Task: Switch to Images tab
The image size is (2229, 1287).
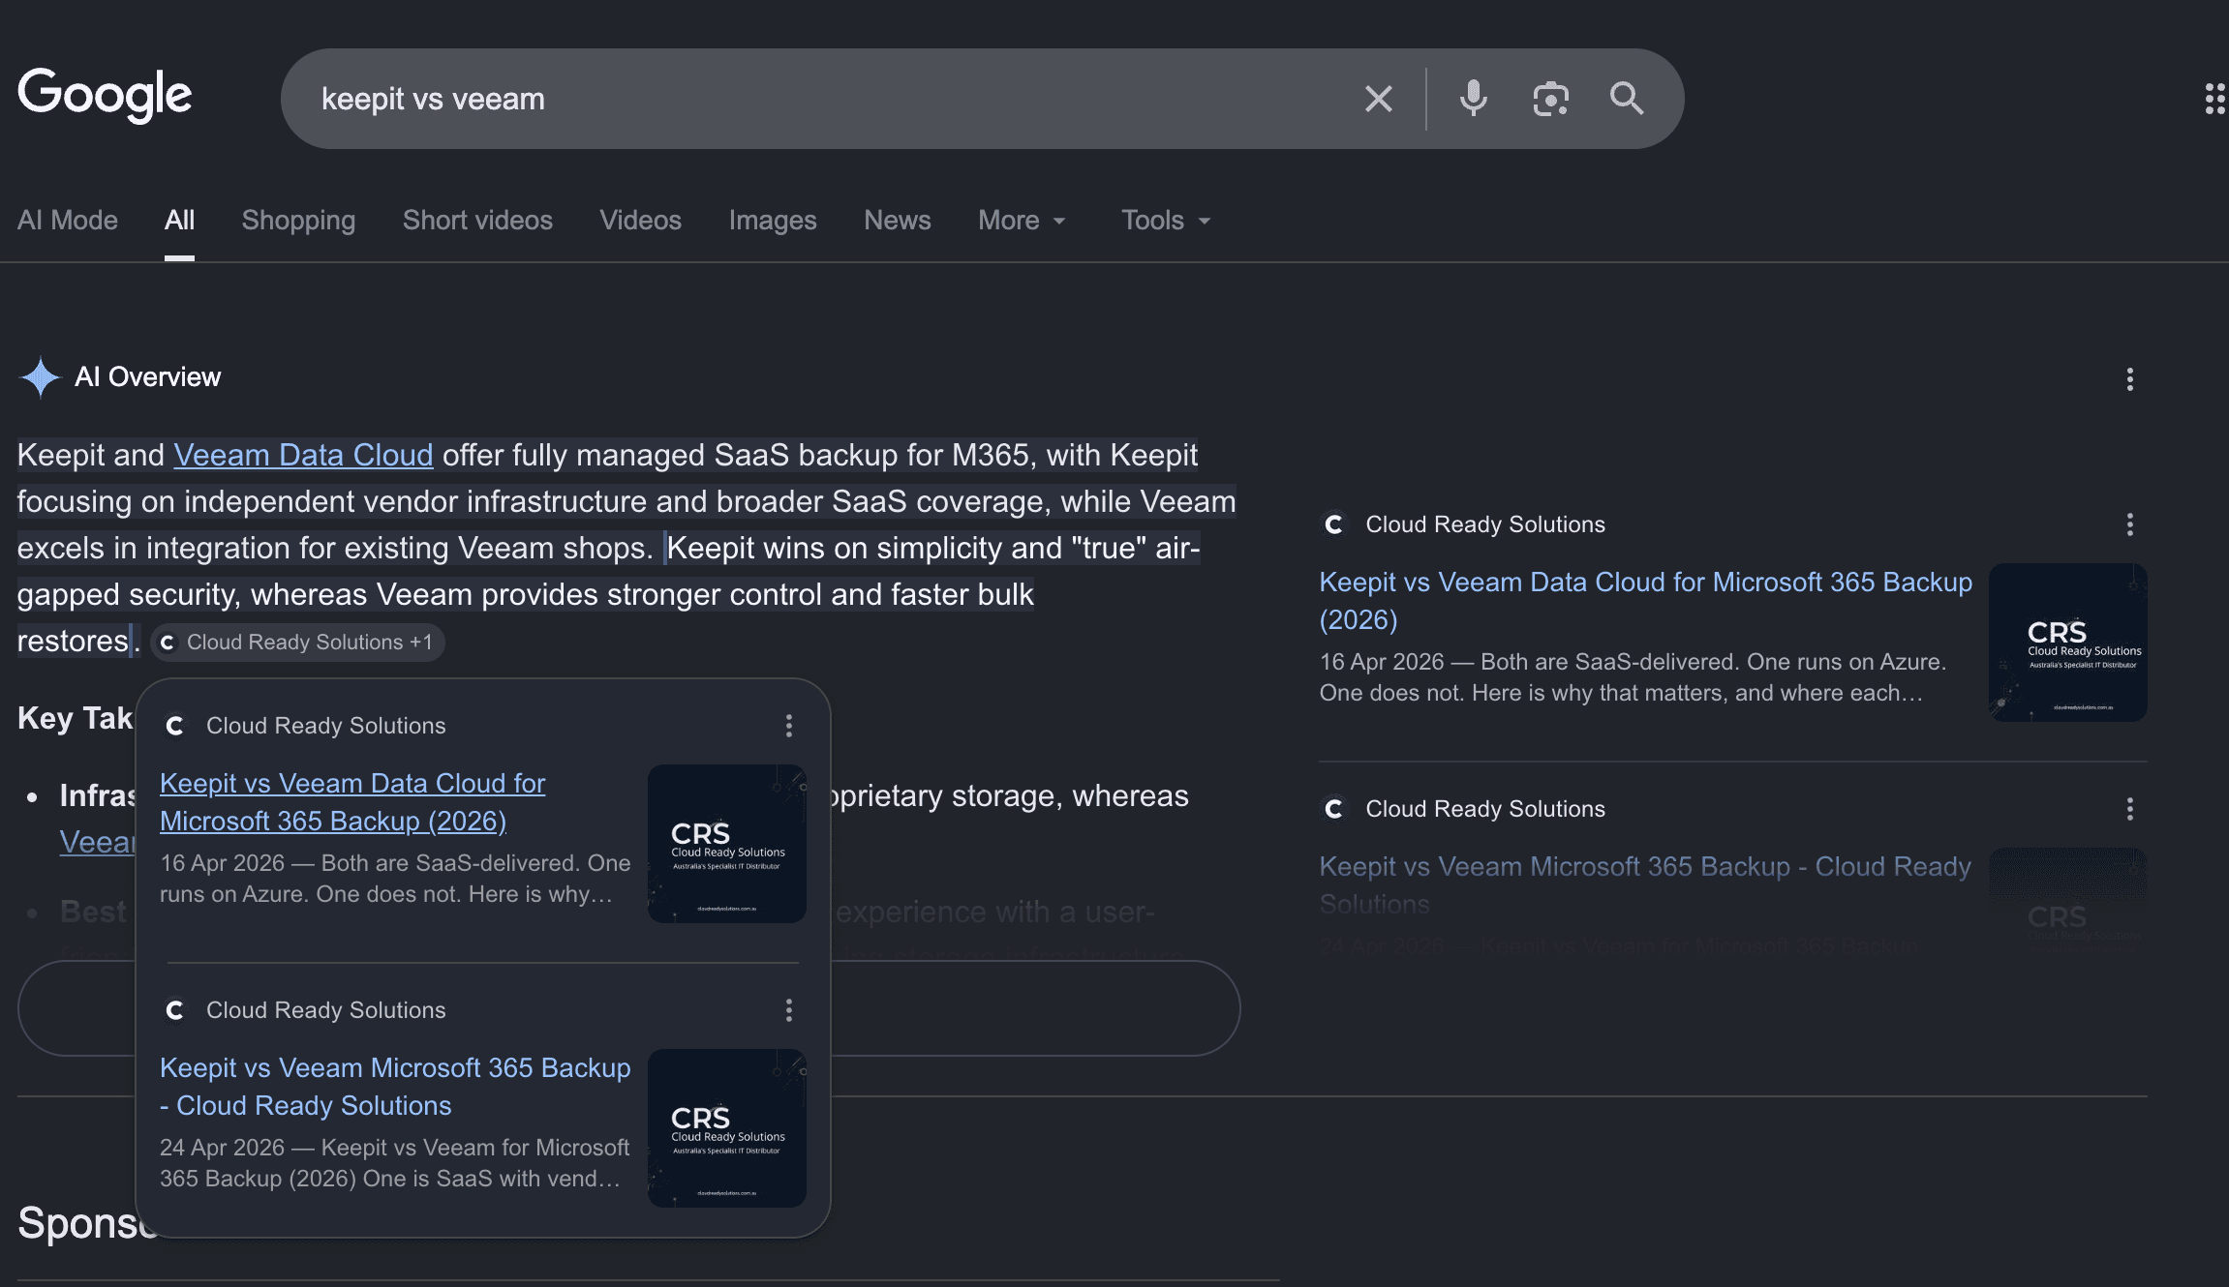Action: pyautogui.click(x=773, y=220)
